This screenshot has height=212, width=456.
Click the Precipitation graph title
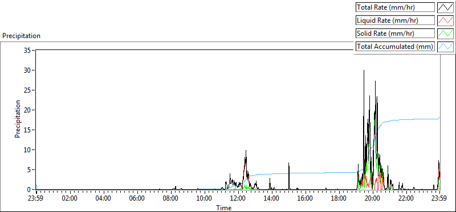[x=21, y=36]
